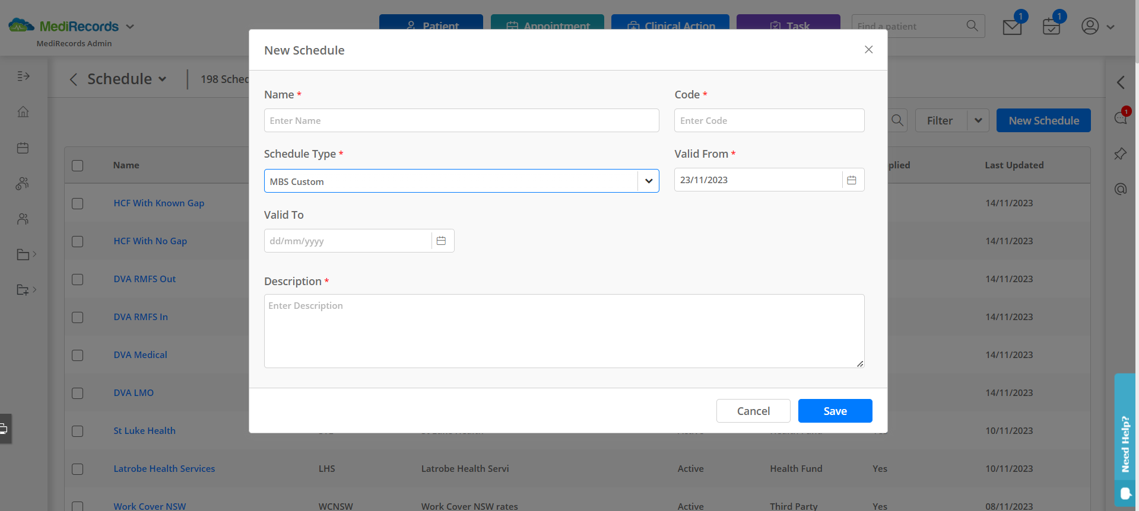The image size is (1139, 511).
Task: Click the New Schedule button
Action: [1043, 120]
